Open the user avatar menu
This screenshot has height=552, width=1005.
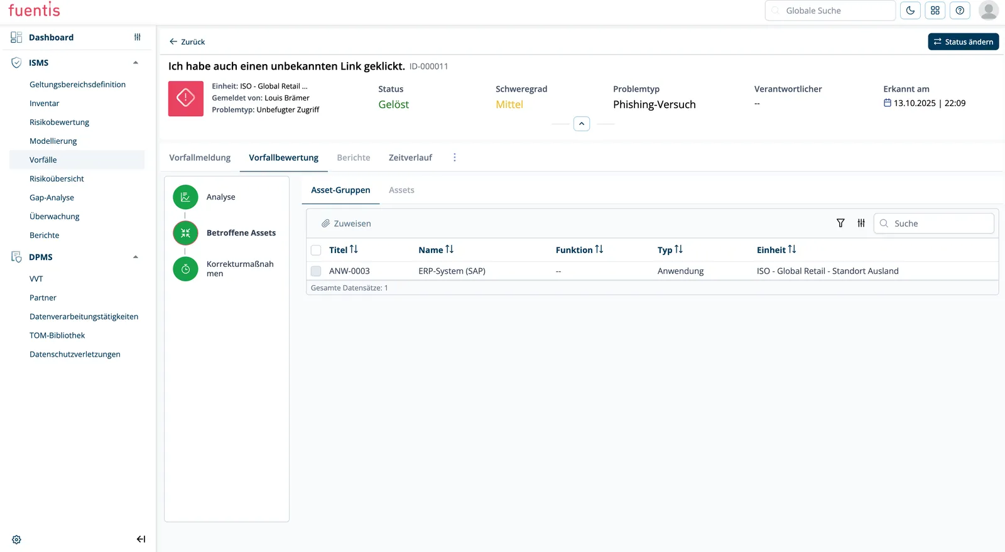coord(989,11)
